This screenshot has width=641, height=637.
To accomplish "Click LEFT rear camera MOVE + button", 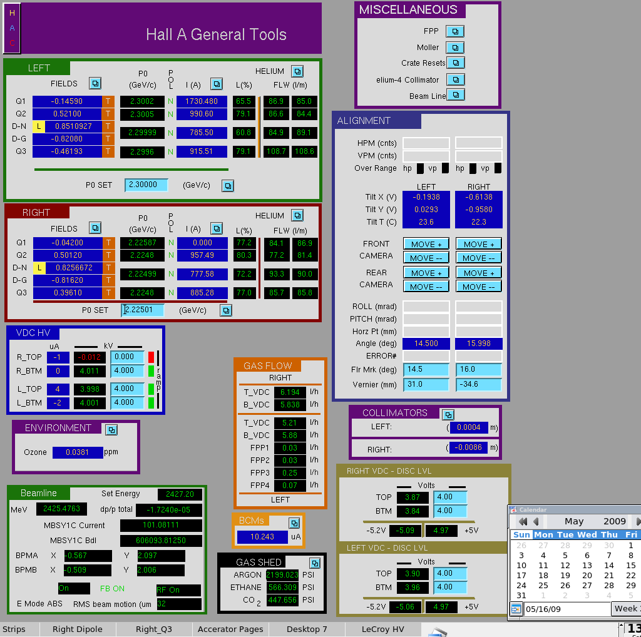I will [x=426, y=273].
